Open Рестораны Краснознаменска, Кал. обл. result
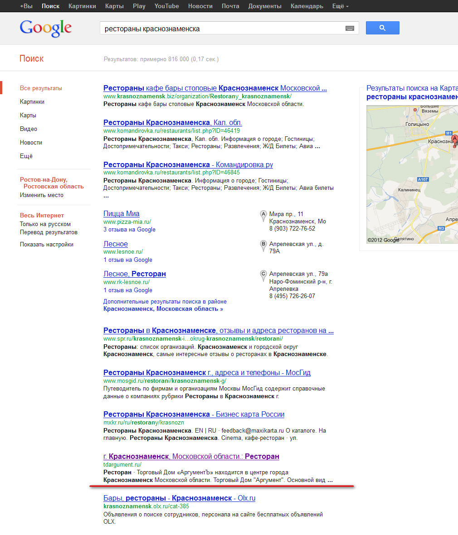458x535 pixels. 172,123
